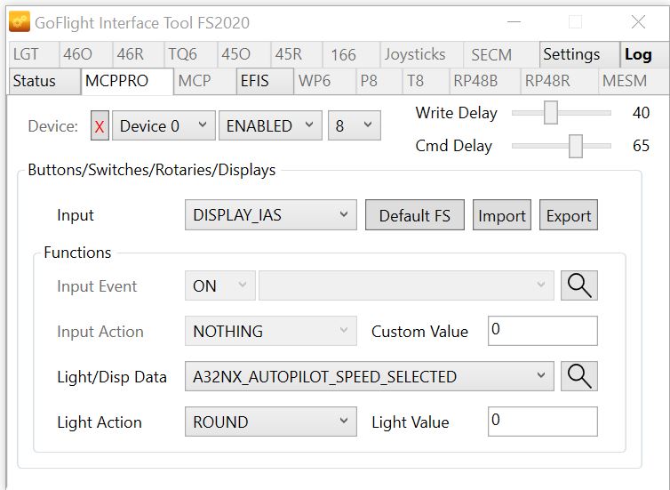Click the Import button
This screenshot has width=670, height=490.
(x=501, y=215)
